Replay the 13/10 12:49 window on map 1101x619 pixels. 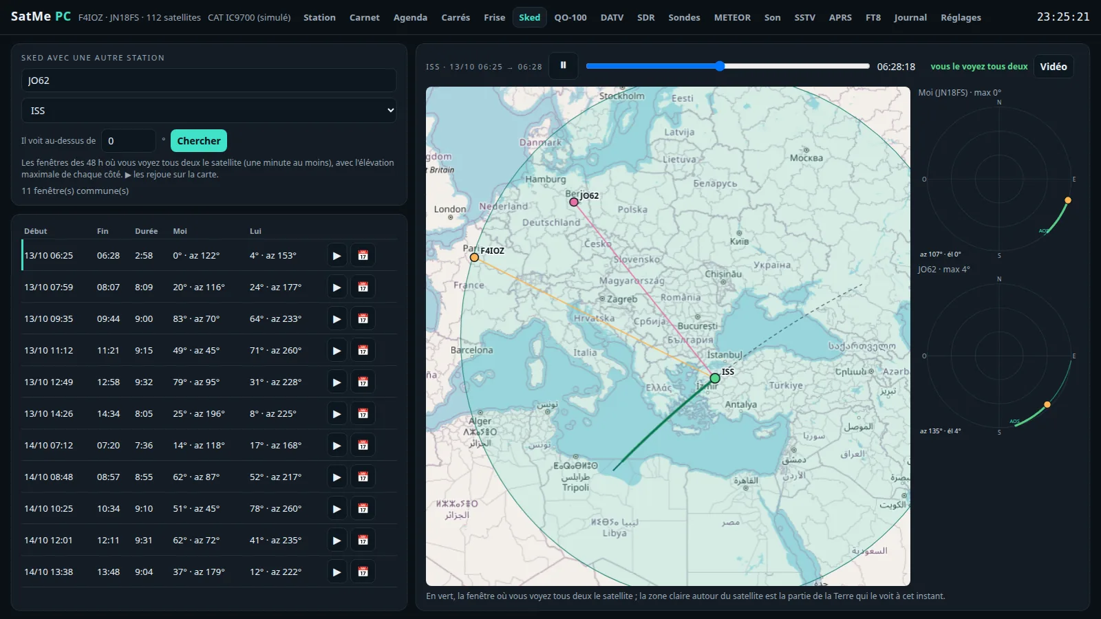tap(336, 382)
